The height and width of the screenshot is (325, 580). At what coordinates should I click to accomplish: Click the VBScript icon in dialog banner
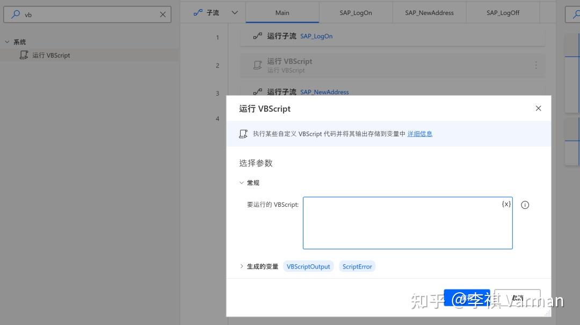(x=243, y=134)
